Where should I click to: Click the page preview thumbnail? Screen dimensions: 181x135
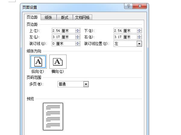(53, 116)
